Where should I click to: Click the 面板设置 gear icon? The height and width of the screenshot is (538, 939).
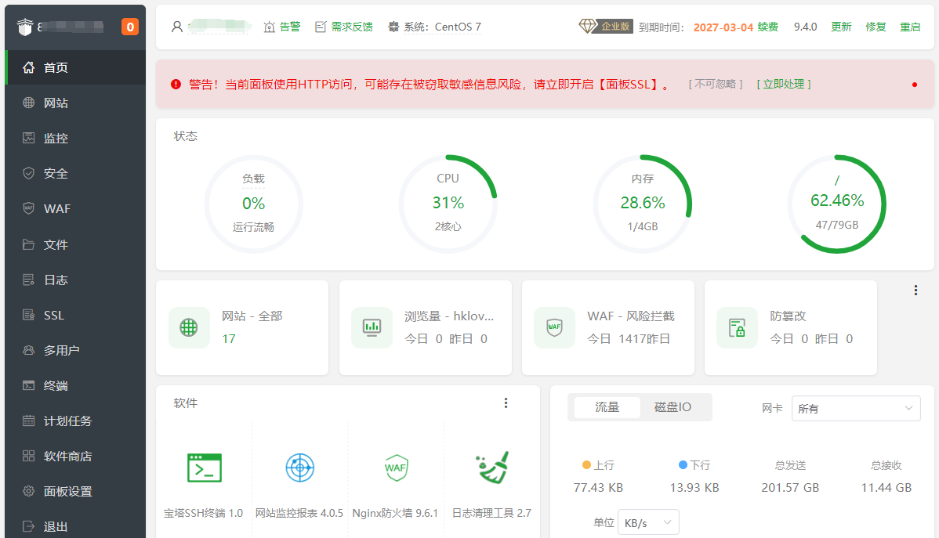(28, 491)
